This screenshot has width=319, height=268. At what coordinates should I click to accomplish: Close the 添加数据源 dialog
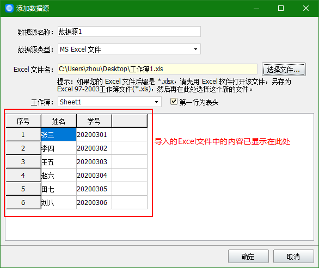click(306, 8)
